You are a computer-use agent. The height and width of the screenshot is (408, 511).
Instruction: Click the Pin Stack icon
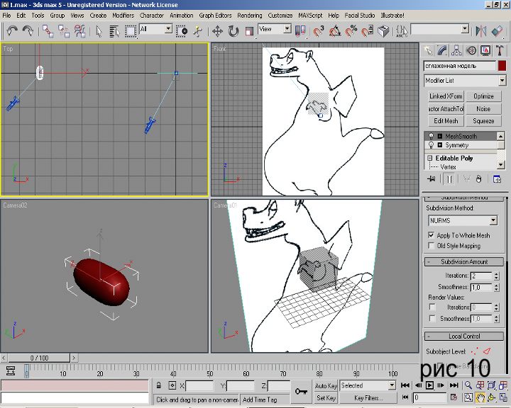tap(431, 179)
